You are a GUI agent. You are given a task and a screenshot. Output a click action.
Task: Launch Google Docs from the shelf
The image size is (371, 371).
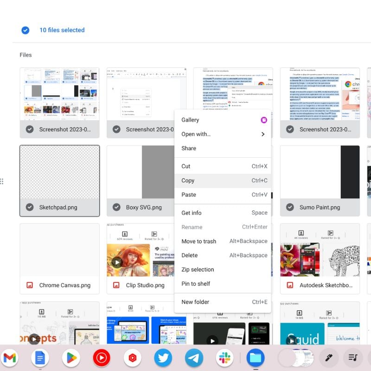(40, 358)
